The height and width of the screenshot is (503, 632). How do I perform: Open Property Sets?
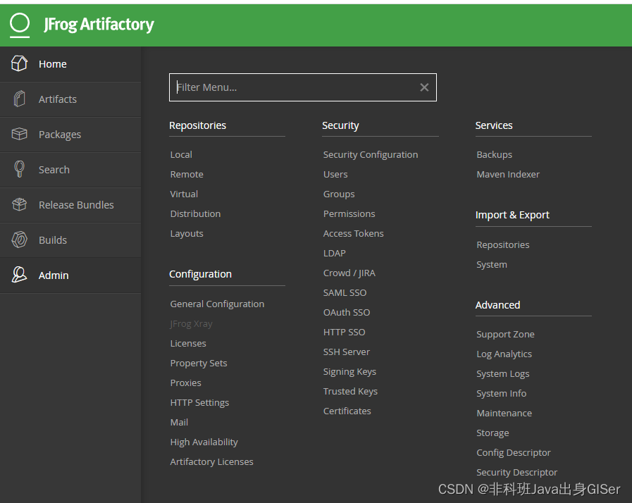[199, 364]
